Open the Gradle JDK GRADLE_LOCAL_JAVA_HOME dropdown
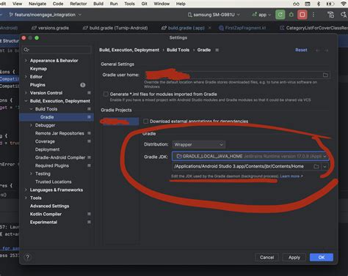Image resolution: width=348 pixels, height=276 pixels. click(x=250, y=156)
